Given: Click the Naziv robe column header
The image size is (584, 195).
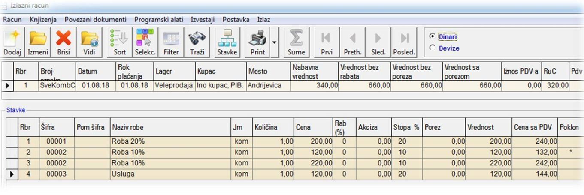Looking at the screenshot, I should [170, 127].
